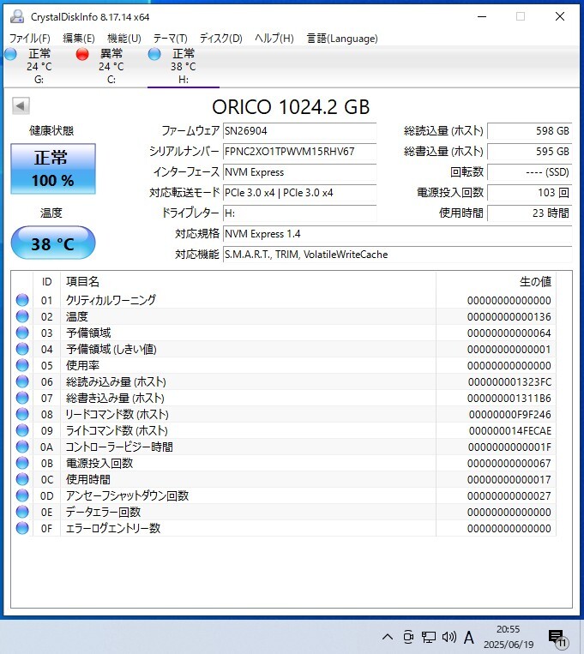Click status orb for ID 0D アンセーフシャットダウン回数

(22, 495)
